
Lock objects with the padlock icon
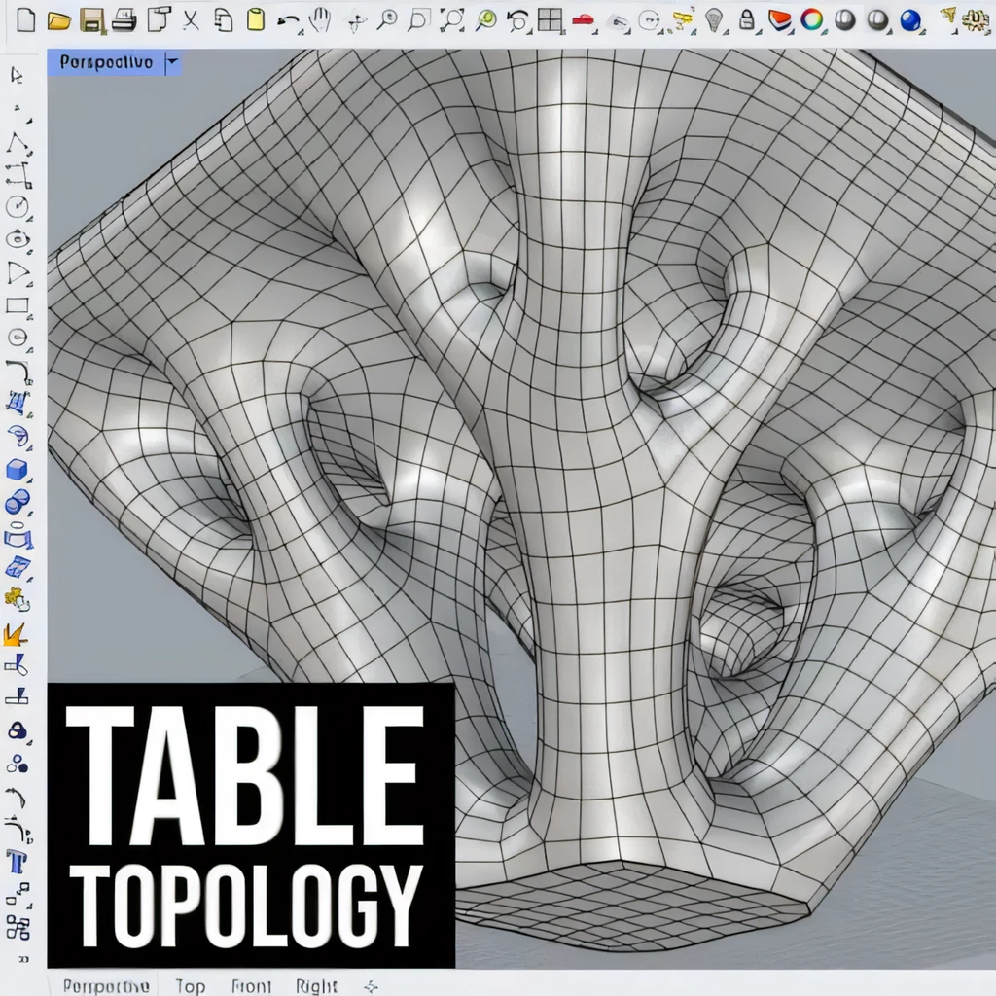point(747,19)
